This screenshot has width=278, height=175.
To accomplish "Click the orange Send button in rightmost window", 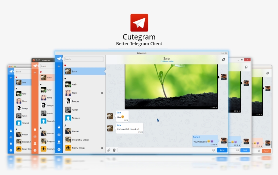I will (266, 151).
